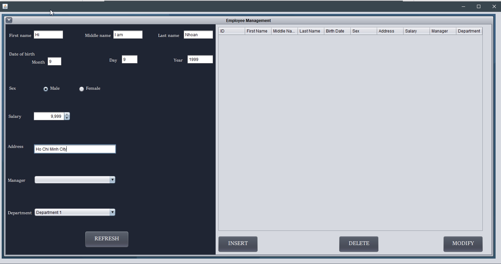Viewport: 501px width, 264px height.
Task: Select Female radio button
Action: (81, 89)
